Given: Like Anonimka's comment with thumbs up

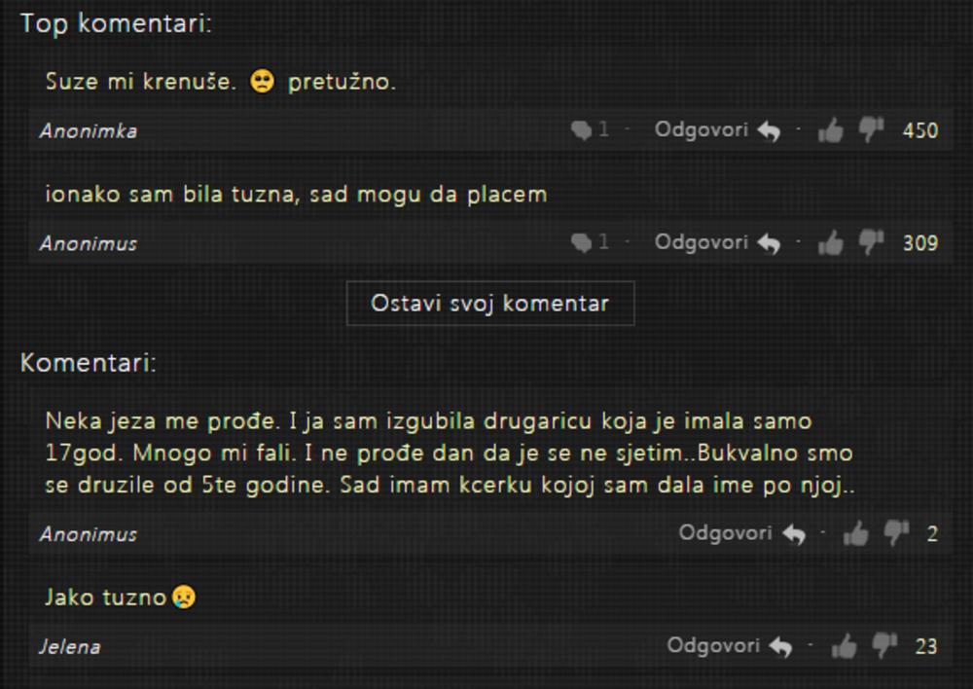Looking at the screenshot, I should [831, 130].
